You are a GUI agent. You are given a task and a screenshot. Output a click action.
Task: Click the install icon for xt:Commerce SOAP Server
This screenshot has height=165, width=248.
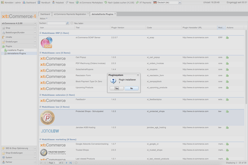[227, 38]
